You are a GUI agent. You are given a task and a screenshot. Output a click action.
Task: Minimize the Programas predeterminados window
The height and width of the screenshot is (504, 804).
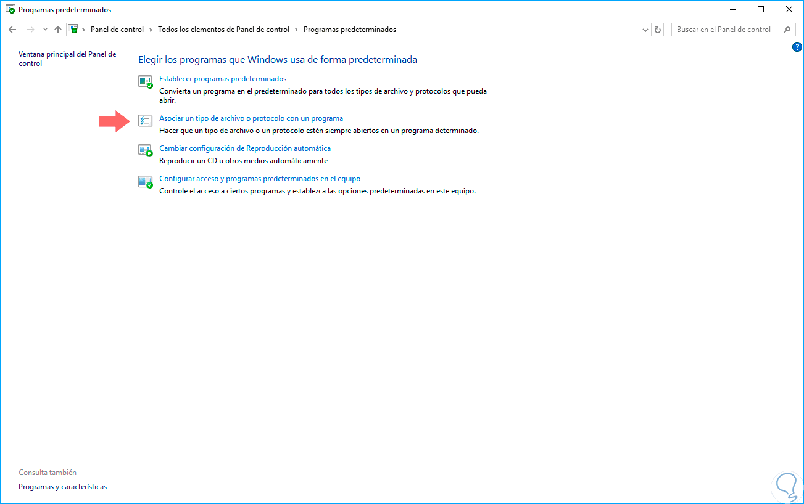[732, 9]
